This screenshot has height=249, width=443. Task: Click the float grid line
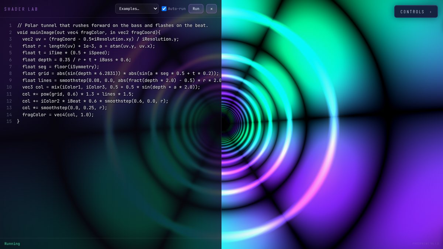[x=120, y=73]
